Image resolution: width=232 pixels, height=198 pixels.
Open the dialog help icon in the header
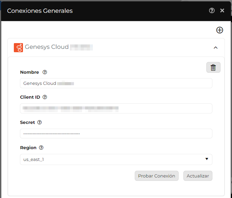[x=212, y=10]
